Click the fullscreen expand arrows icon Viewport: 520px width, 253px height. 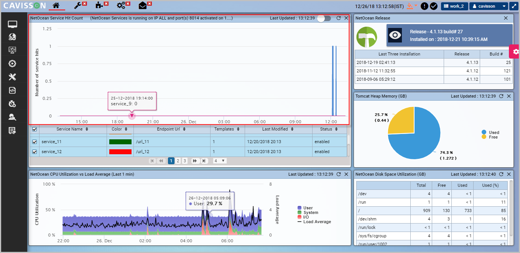click(x=513, y=6)
